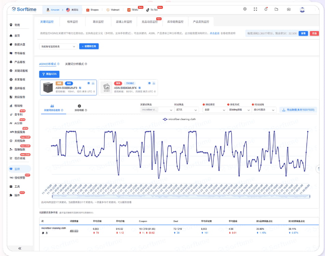Open the 当前账号监控任务 dropdown
325x256 pixels.
click(x=58, y=46)
